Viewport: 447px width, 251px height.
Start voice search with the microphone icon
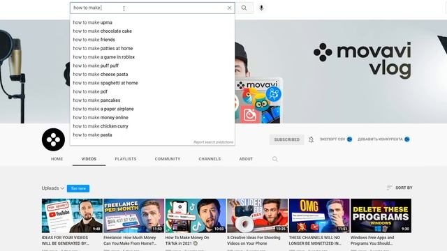coord(261,8)
